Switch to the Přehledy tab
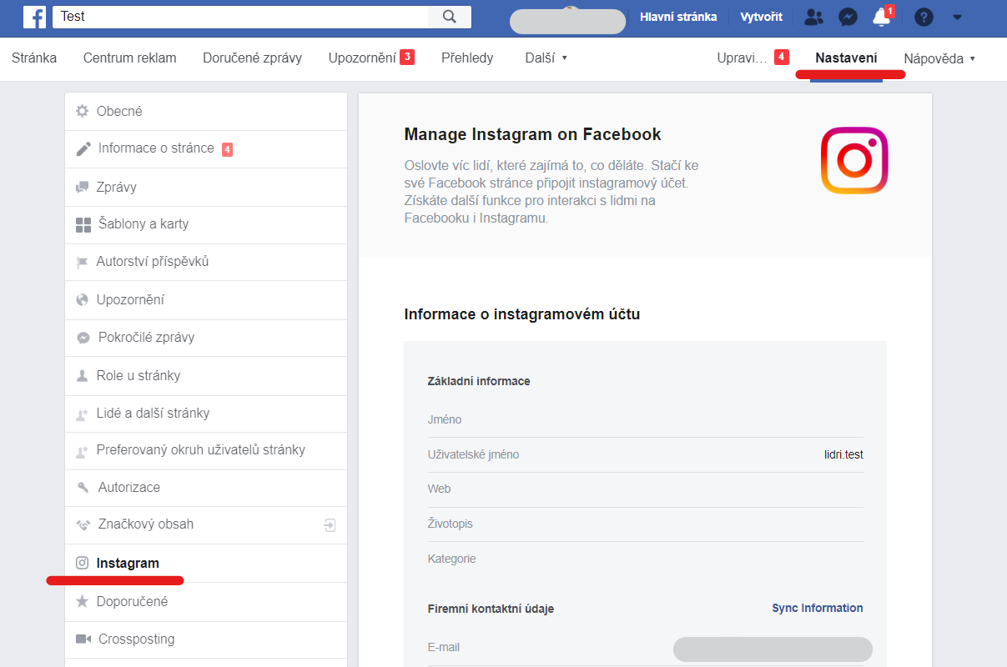The image size is (1007, 667). click(x=467, y=58)
